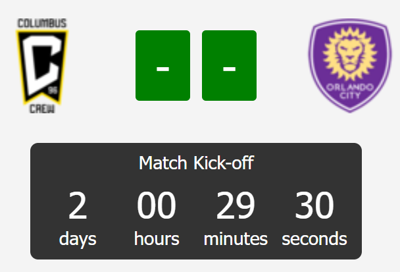Viewport: 400px width, 272px height.
Task: Click the COLUMBUS text above the crest
Action: click(41, 24)
